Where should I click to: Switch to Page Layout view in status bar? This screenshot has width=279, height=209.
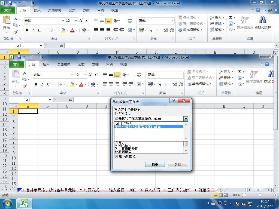221,195
